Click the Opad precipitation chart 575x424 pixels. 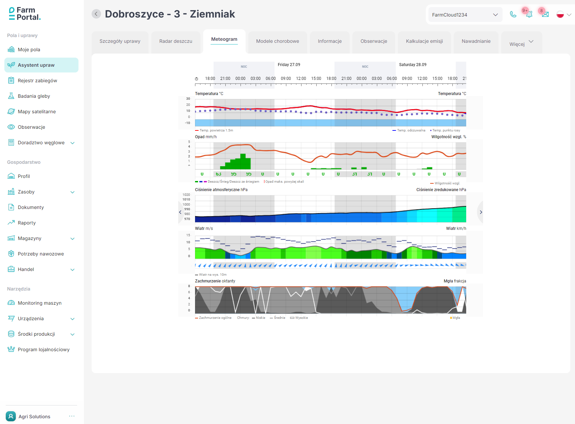click(x=330, y=156)
